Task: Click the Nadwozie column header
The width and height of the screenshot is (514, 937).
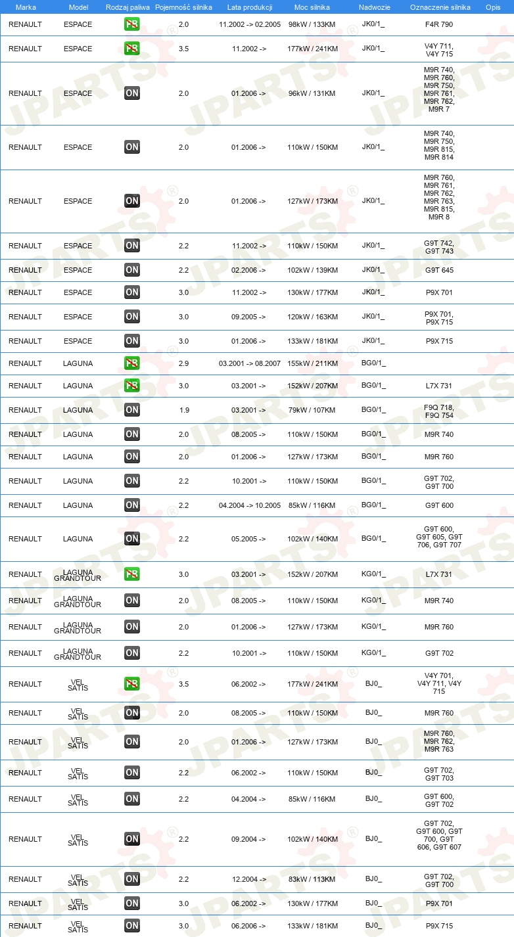Action: 374,7
